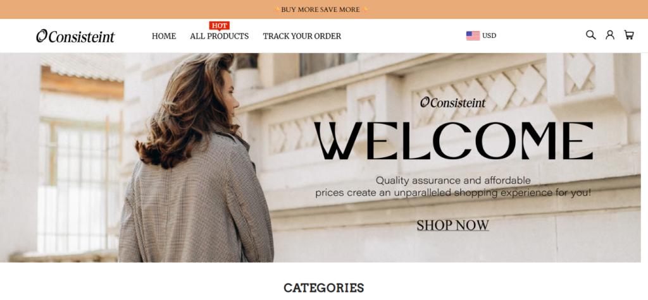
Task: Click the unparalleled shopping experience text line
Action: point(453,193)
